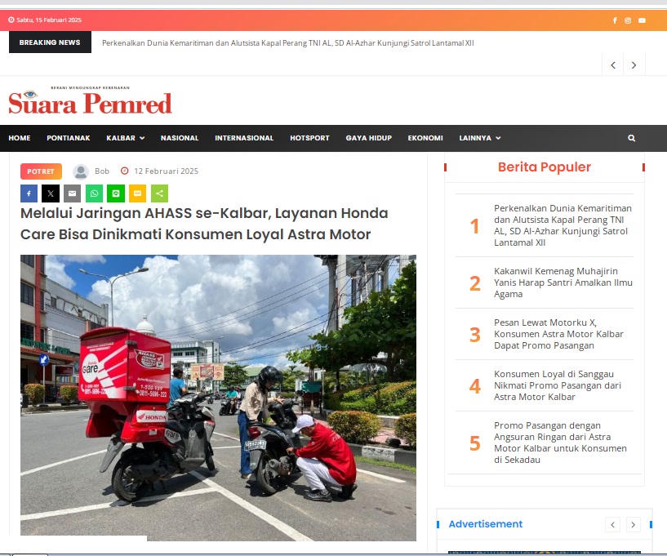Open the YouTube channel from the top bar
The height and width of the screenshot is (556, 667).
[642, 20]
